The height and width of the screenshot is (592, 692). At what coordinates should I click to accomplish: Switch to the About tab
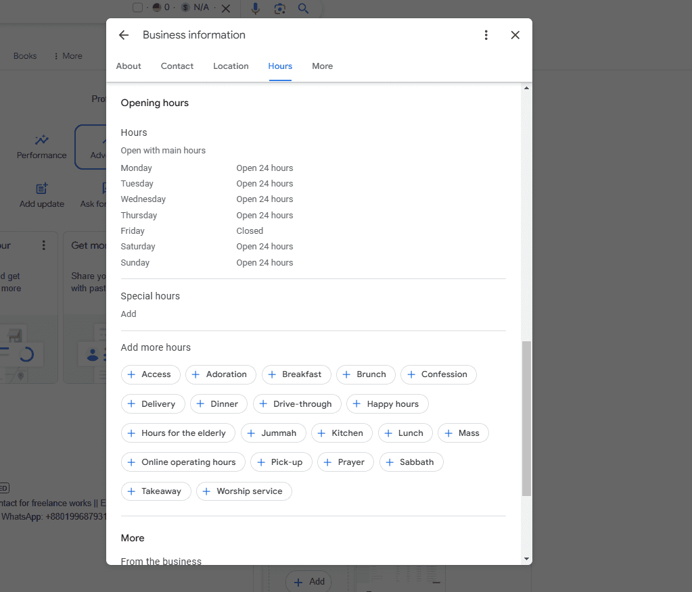pyautogui.click(x=129, y=66)
